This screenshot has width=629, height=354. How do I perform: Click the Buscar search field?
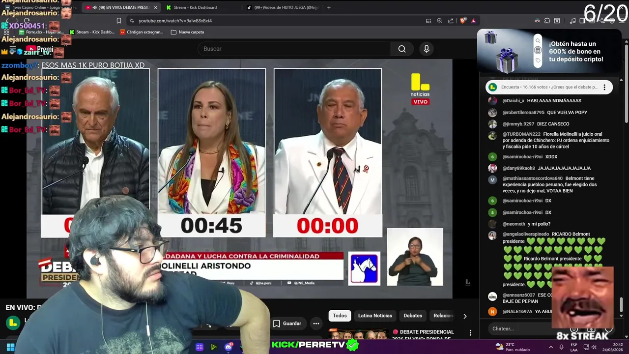click(x=294, y=49)
